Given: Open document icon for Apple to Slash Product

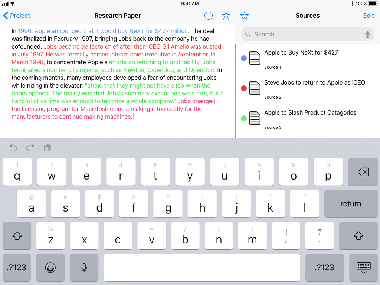Looking at the screenshot, I should tap(255, 118).
